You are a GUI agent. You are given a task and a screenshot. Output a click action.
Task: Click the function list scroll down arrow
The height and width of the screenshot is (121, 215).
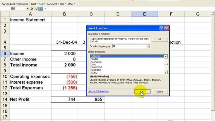[166, 72]
